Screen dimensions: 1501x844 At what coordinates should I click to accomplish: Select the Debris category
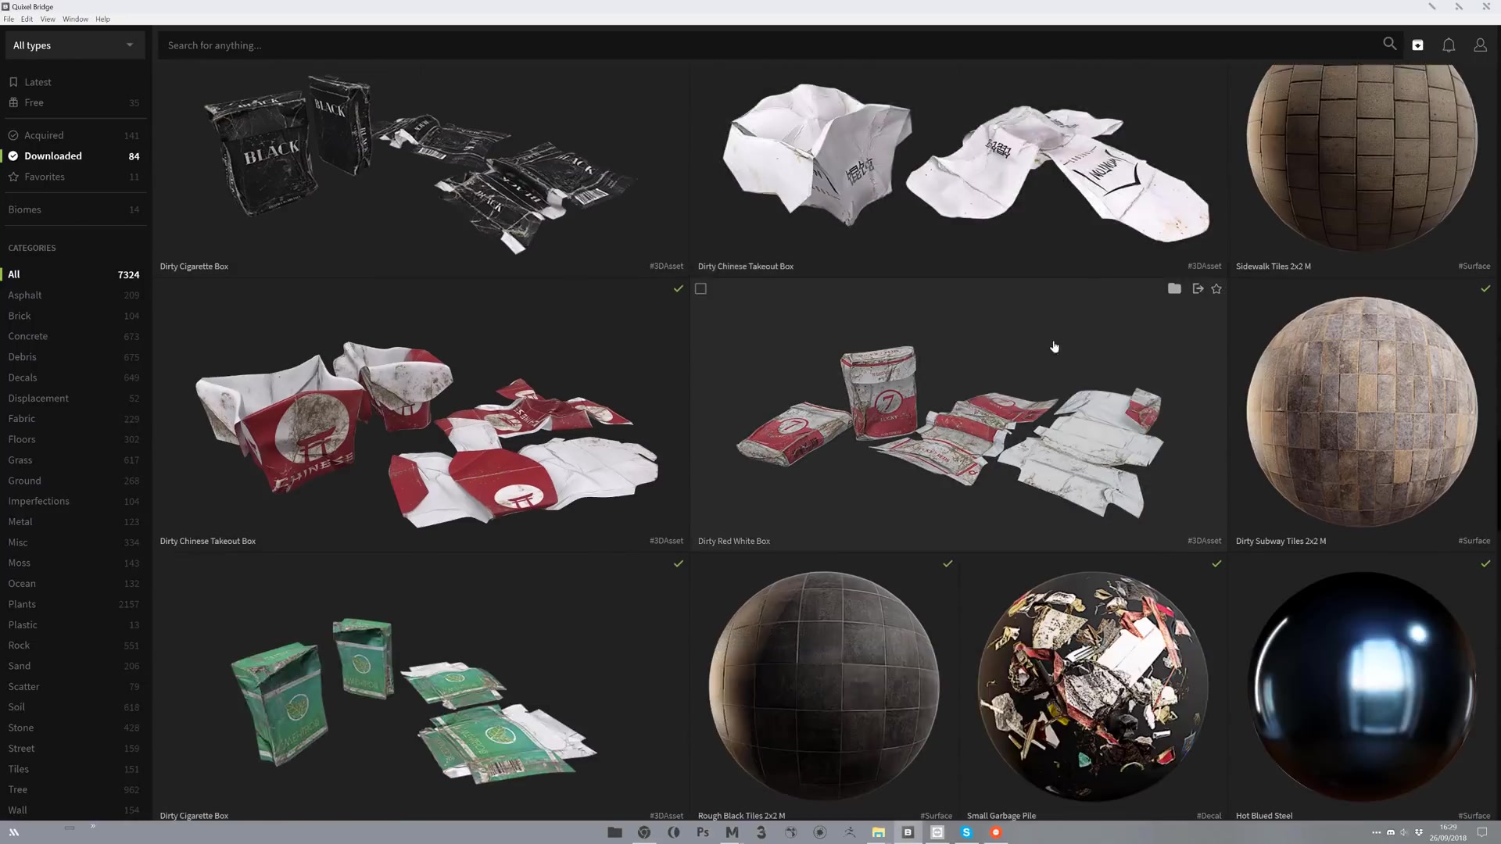[x=23, y=356]
